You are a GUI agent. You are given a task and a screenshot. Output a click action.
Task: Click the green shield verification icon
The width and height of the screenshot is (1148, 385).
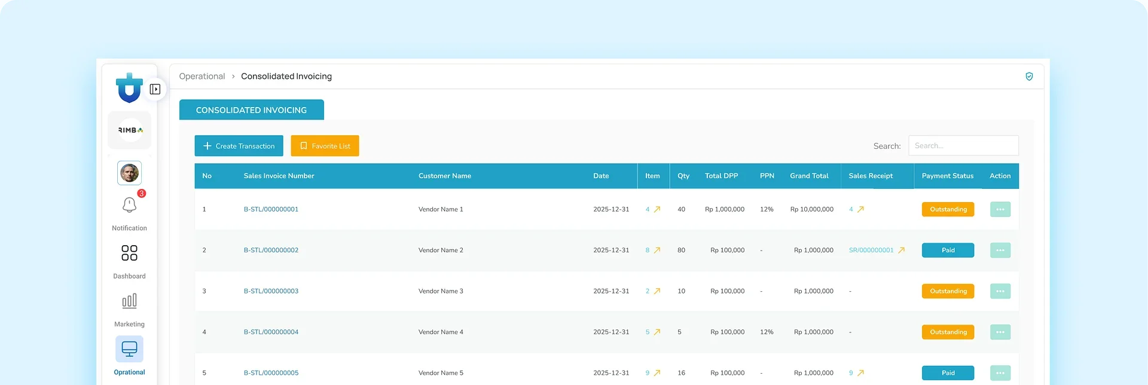1029,77
